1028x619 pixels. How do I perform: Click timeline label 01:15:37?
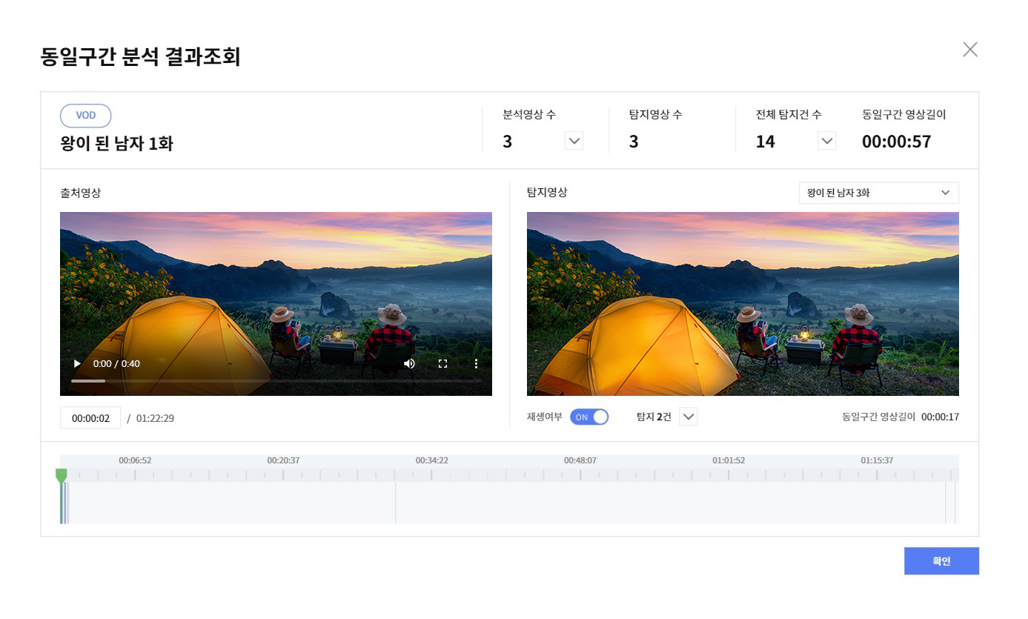coord(877,460)
